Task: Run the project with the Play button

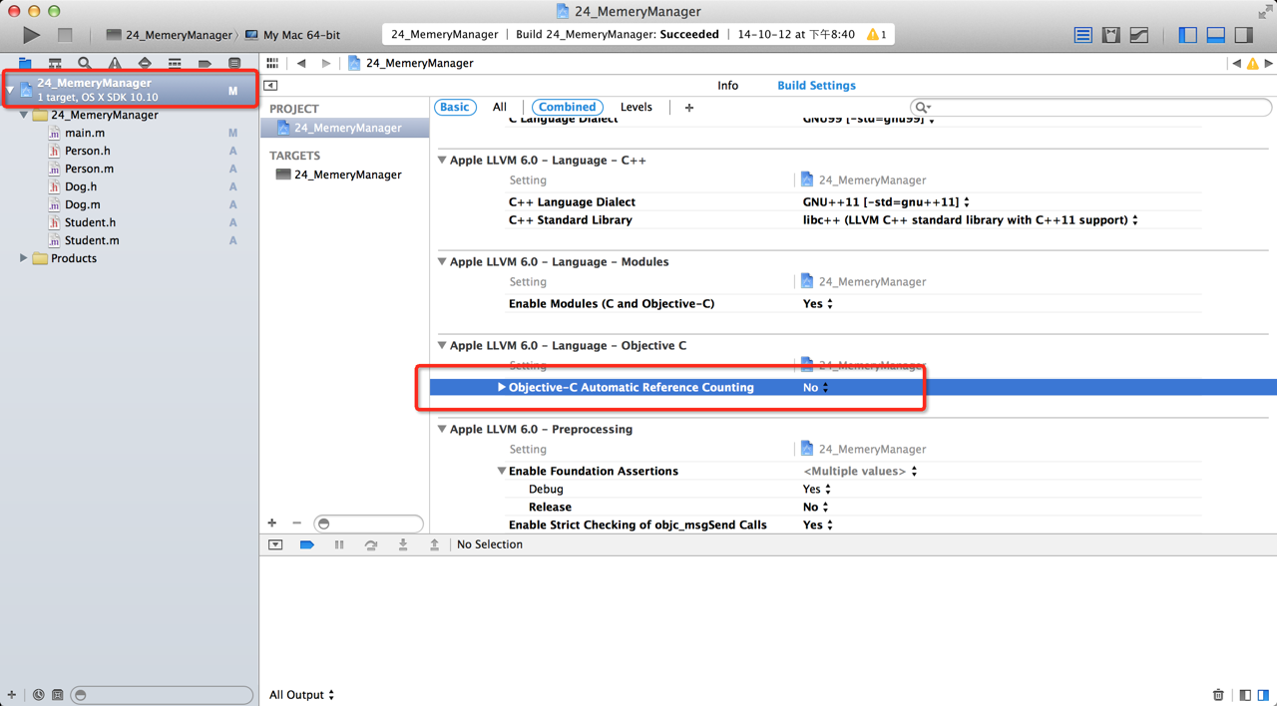Action: pyautogui.click(x=32, y=35)
